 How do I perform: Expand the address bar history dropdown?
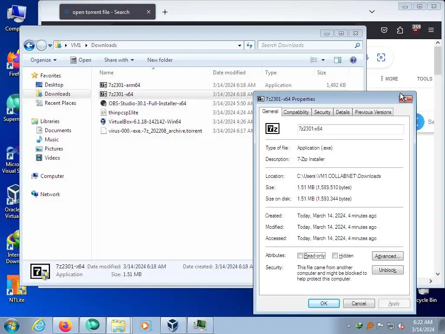(239, 45)
